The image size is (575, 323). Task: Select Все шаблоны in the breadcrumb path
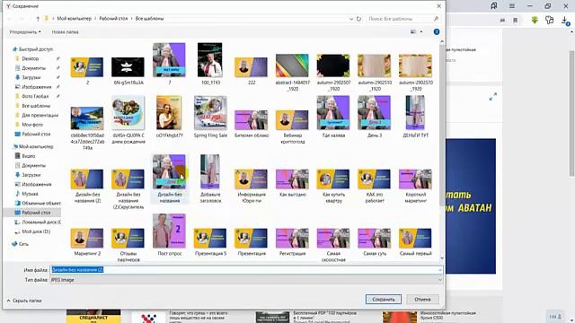coord(150,19)
